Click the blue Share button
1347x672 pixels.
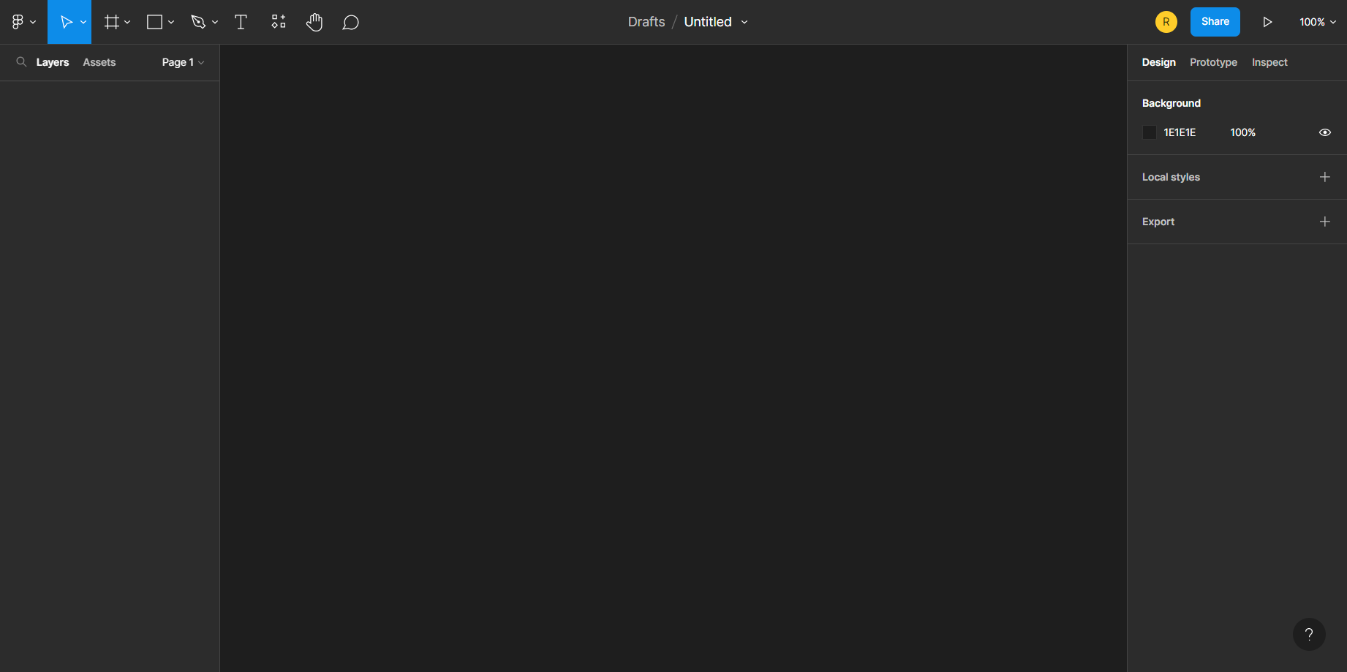pyautogui.click(x=1215, y=22)
